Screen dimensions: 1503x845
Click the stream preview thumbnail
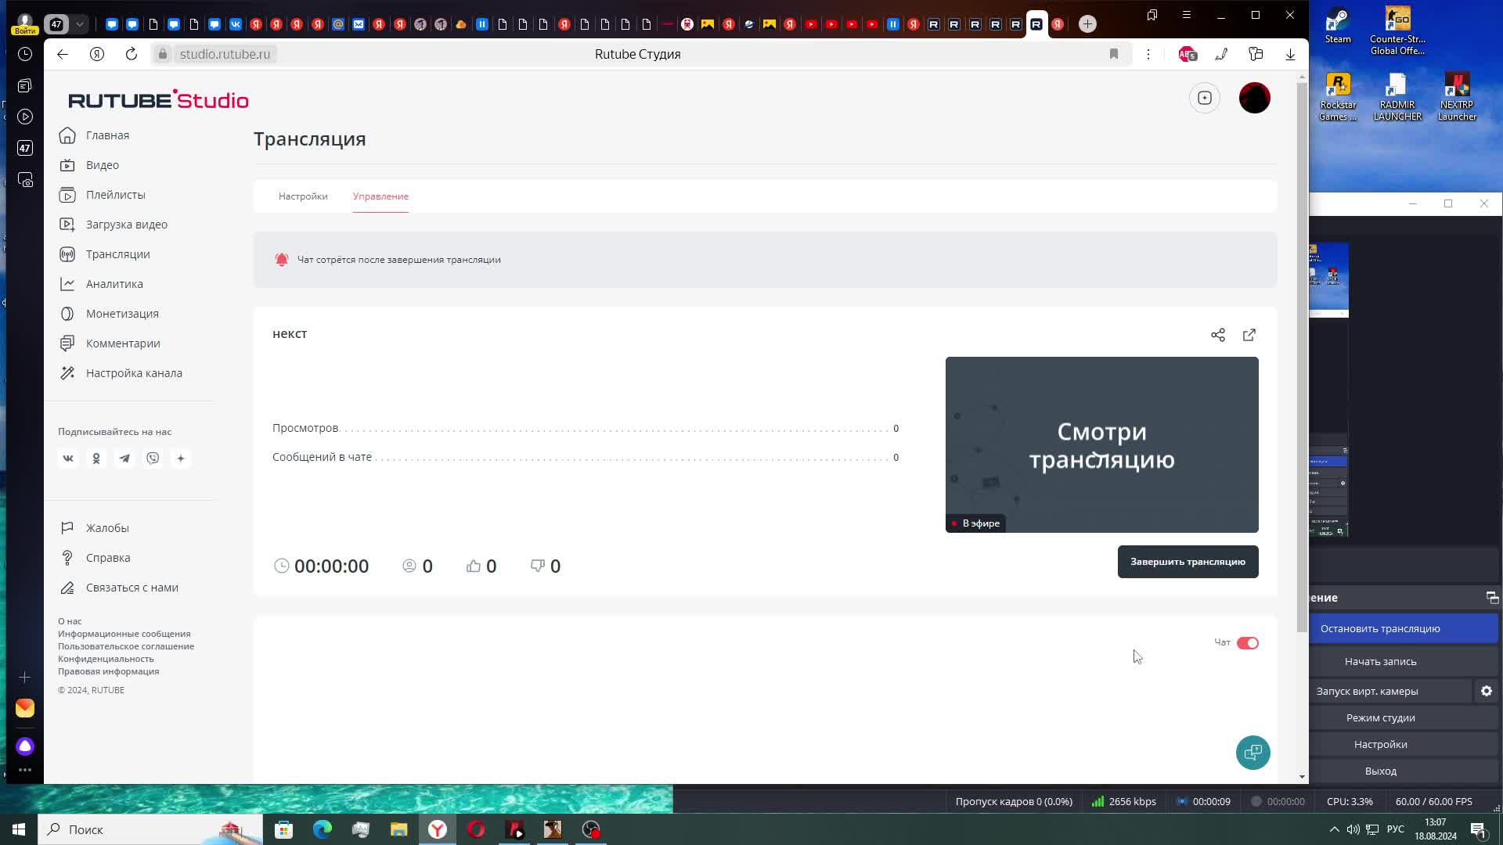point(1101,444)
